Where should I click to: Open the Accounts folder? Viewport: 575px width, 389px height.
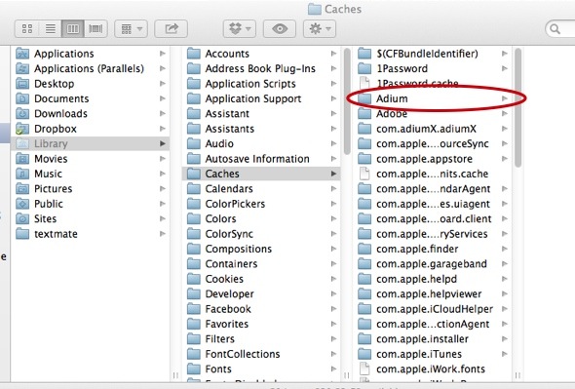[227, 54]
